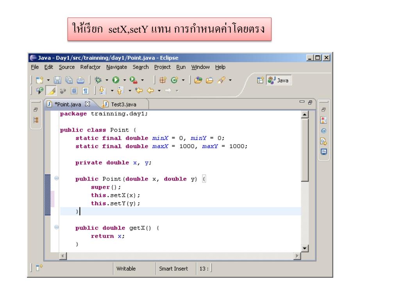Image resolution: width=400 pixels, height=300 pixels.
Task: Click the editor scroll down arrow
Action: pos(305,248)
